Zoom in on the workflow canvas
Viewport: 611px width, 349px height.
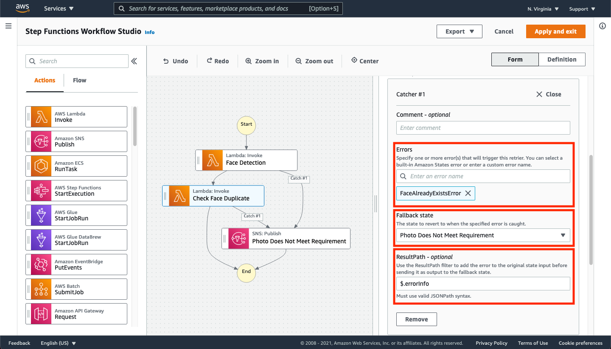[262, 61]
